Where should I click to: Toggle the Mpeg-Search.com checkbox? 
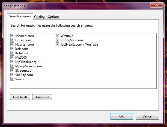12,66
